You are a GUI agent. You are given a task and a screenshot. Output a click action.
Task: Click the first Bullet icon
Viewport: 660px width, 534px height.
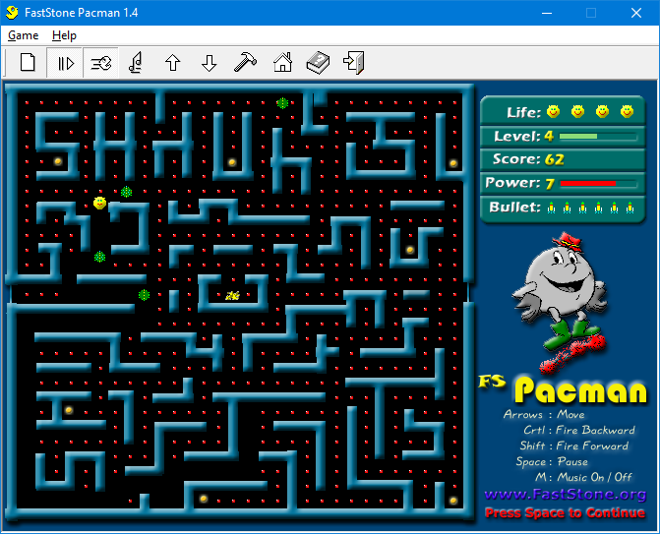[x=552, y=208]
